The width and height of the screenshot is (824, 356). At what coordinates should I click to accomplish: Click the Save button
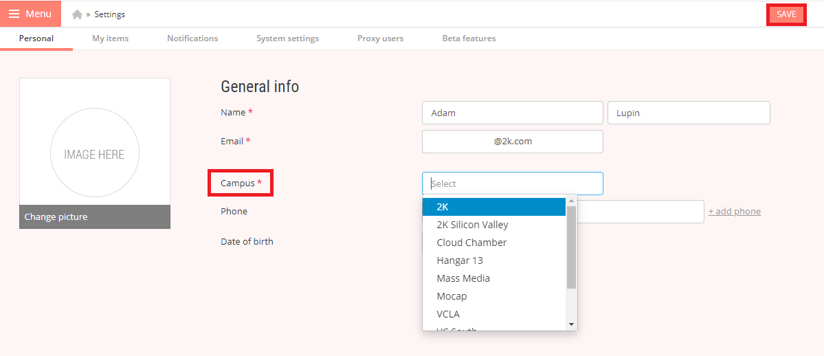[x=786, y=14]
